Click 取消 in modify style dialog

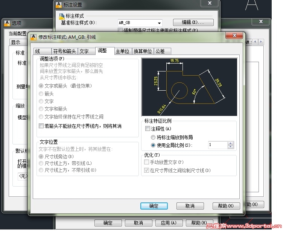pos(190,206)
